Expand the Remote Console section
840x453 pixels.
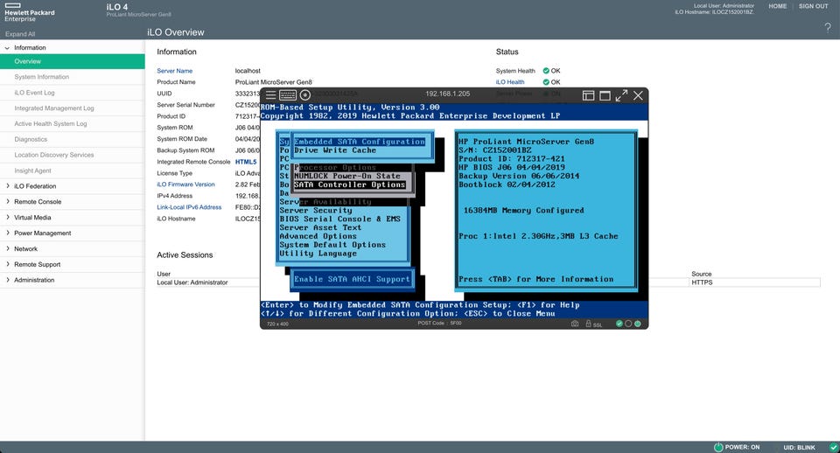tap(8, 201)
